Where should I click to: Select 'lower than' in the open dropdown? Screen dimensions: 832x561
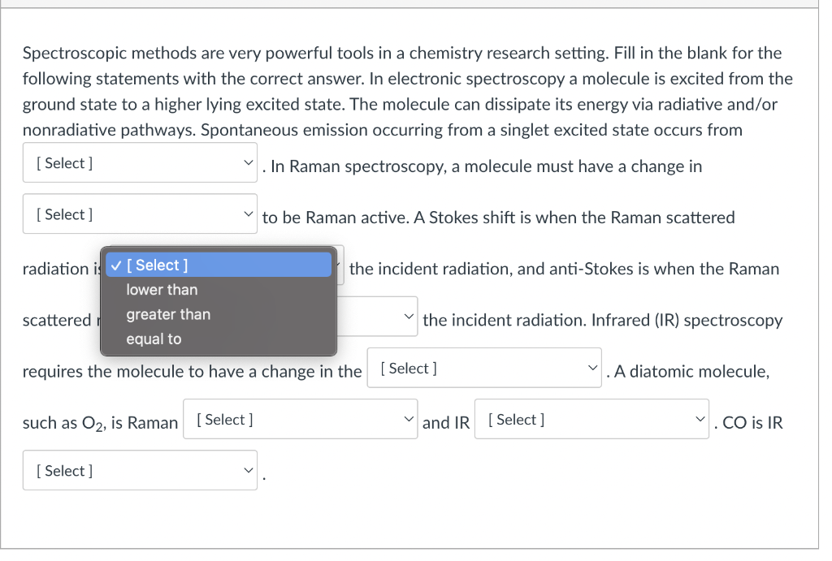[162, 289]
